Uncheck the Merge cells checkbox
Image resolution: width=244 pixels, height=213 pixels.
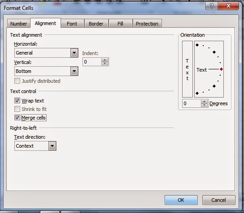[x=17, y=118]
